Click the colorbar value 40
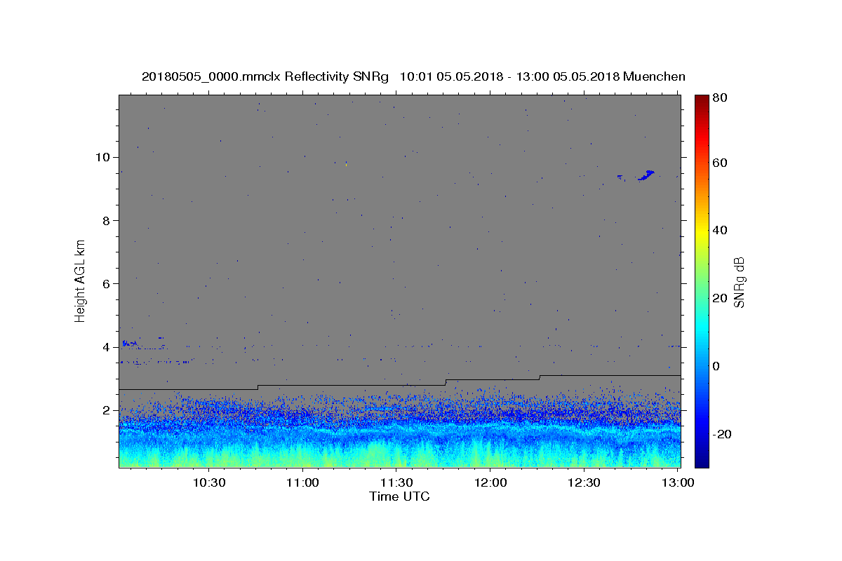Screen dimensions: 842x561 (721, 230)
